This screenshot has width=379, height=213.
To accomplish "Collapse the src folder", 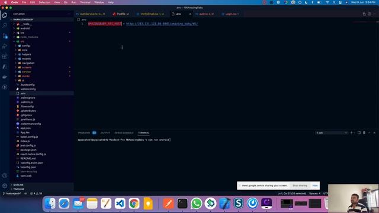I will tap(22, 41).
